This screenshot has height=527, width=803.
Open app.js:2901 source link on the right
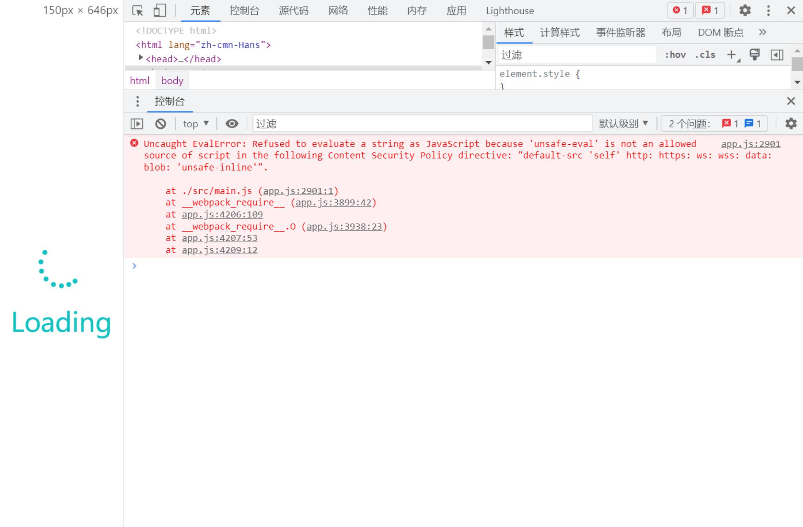coord(750,144)
